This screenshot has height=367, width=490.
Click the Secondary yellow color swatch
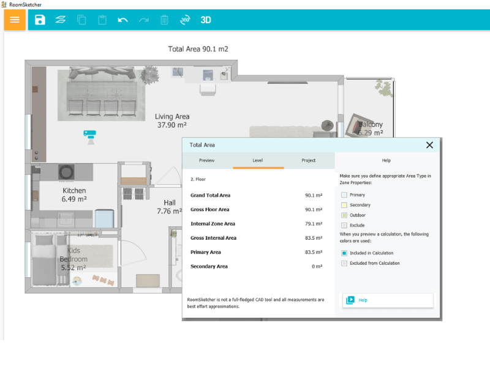click(344, 205)
